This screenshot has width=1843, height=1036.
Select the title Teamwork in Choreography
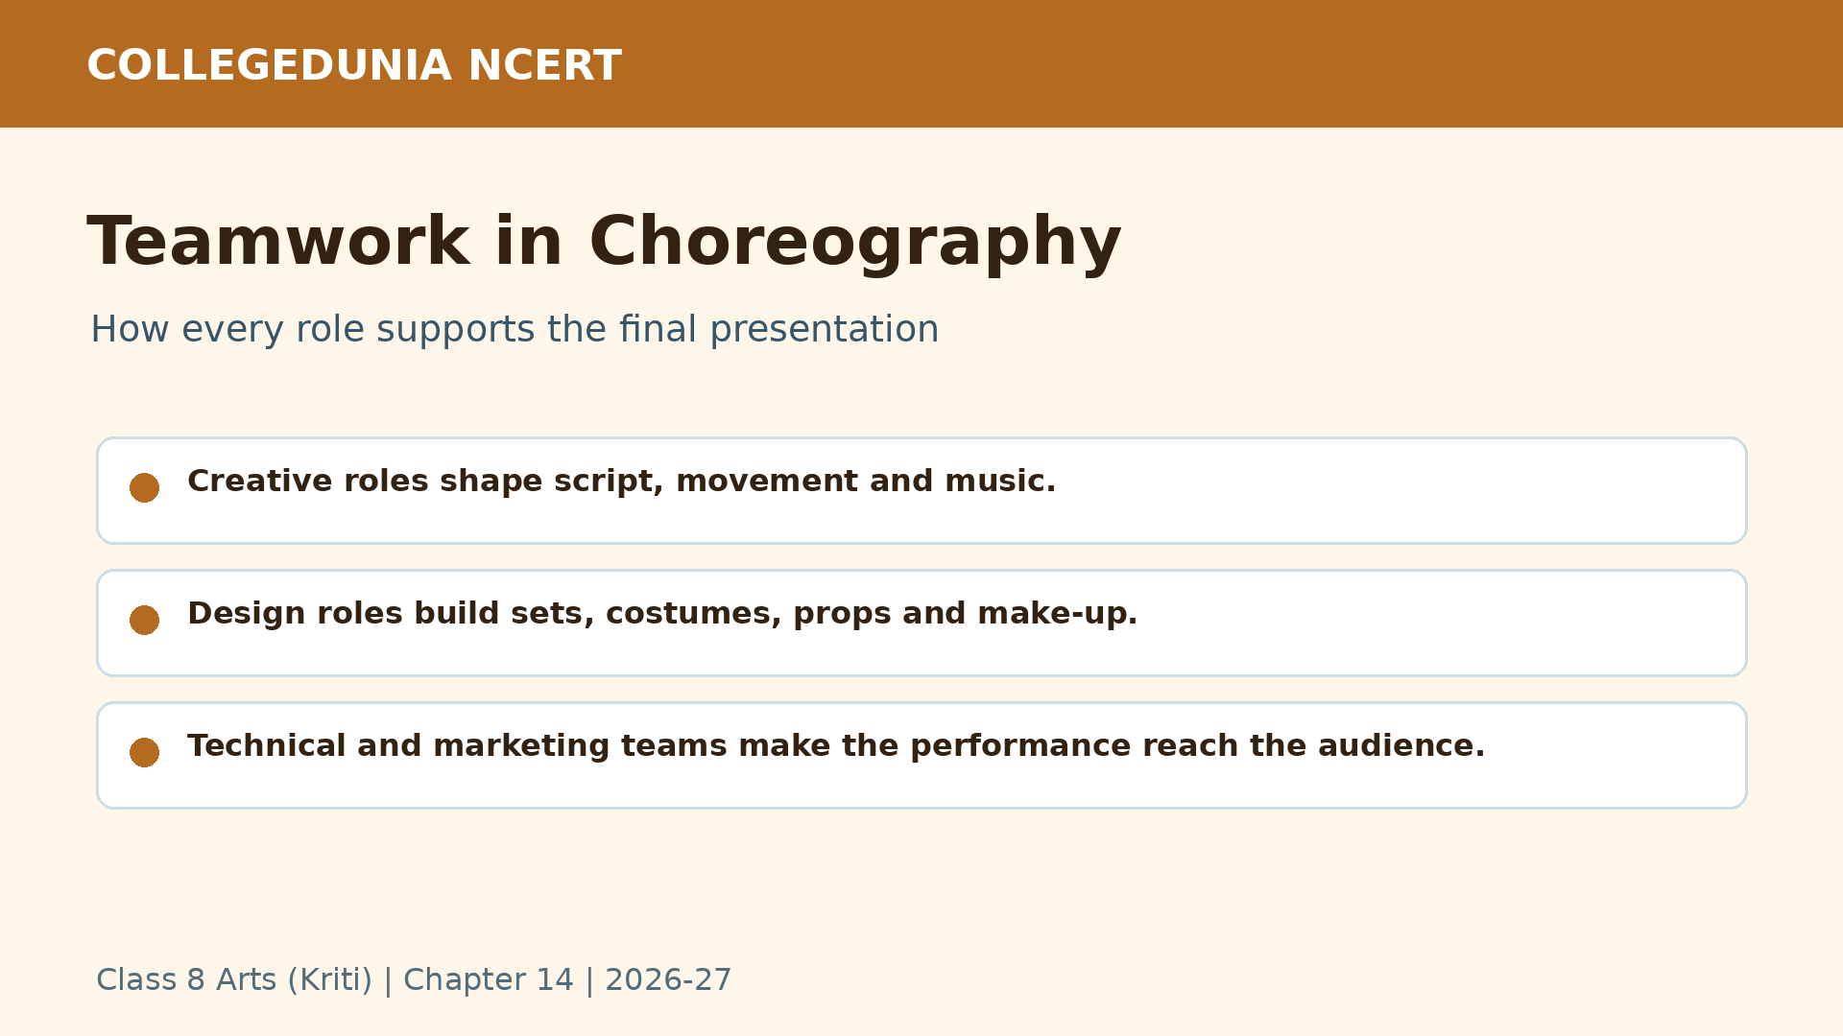(605, 244)
